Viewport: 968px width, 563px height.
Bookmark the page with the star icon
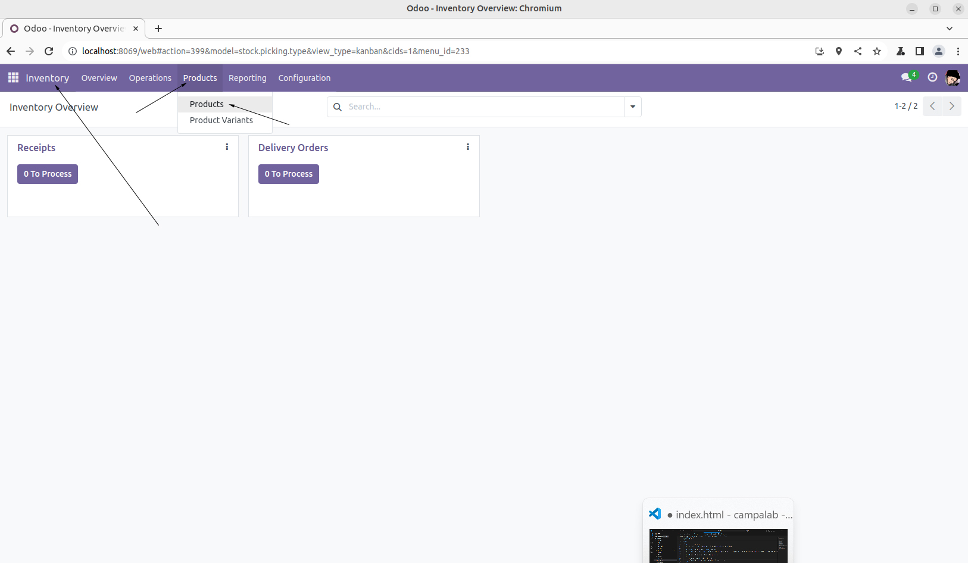(x=877, y=51)
